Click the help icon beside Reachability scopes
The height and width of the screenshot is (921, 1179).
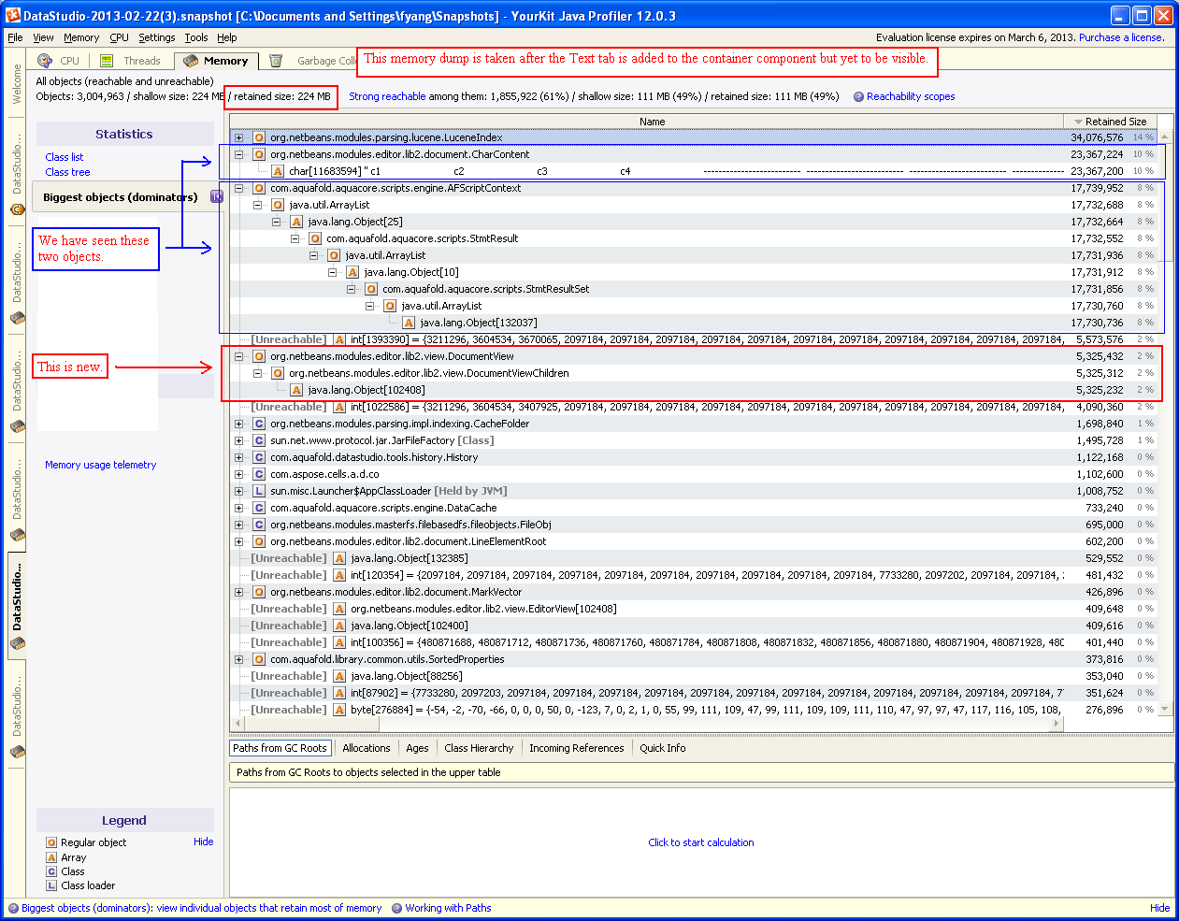click(858, 96)
